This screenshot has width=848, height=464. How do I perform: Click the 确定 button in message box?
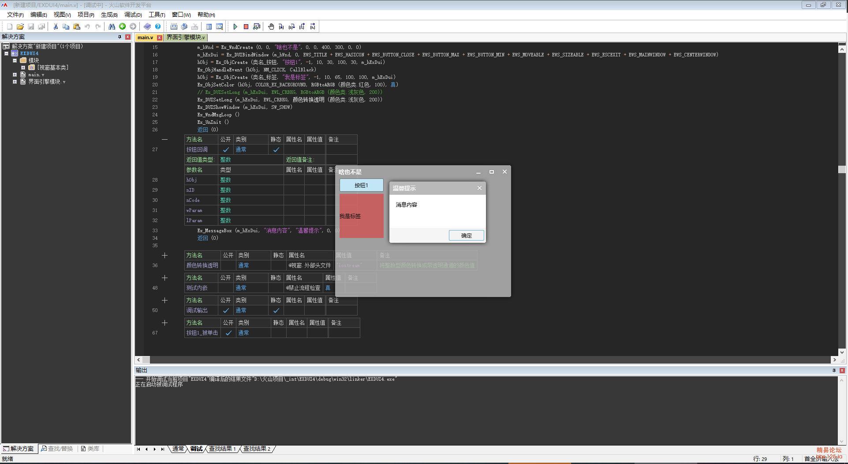pos(466,236)
